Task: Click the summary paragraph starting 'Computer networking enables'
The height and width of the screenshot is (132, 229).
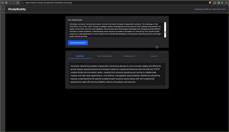Action: point(116,74)
